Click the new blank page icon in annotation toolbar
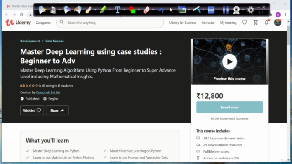The image size is (292, 164). coord(42,10)
